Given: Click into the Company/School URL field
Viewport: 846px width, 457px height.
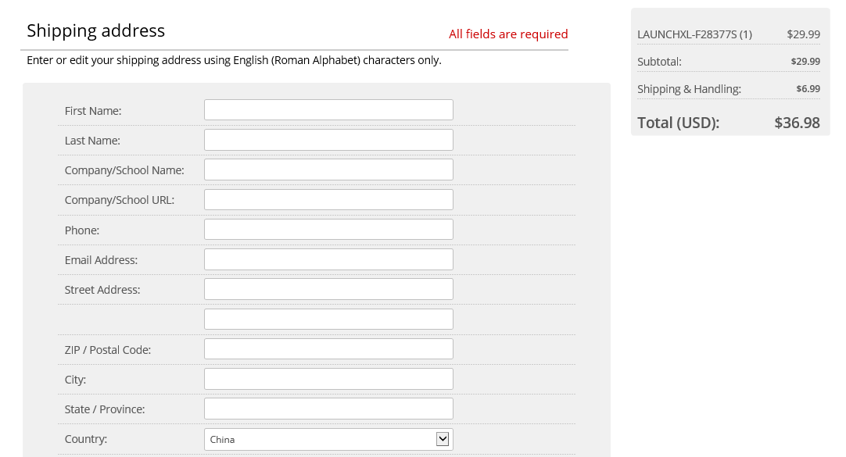Looking at the screenshot, I should point(328,200).
